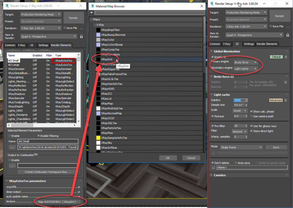This screenshot has width=293, height=208.
Task: Toggle Retrace checkbox in Light cache
Action: (x=213, y=116)
